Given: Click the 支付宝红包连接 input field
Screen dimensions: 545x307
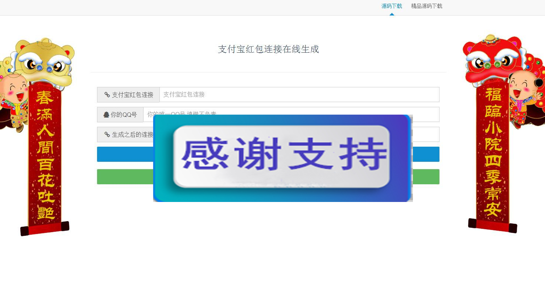Looking at the screenshot, I should [299, 95].
